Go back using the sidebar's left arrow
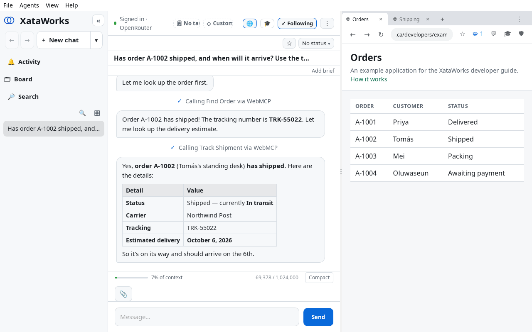532x332 pixels. (12, 40)
